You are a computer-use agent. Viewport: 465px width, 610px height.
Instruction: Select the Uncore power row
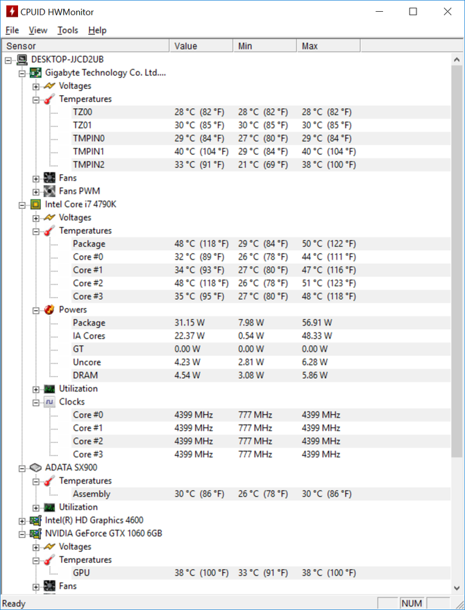(261, 362)
